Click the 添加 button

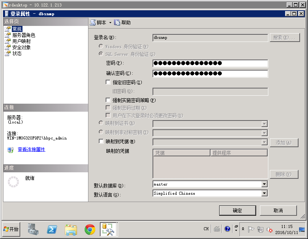tap(284, 143)
